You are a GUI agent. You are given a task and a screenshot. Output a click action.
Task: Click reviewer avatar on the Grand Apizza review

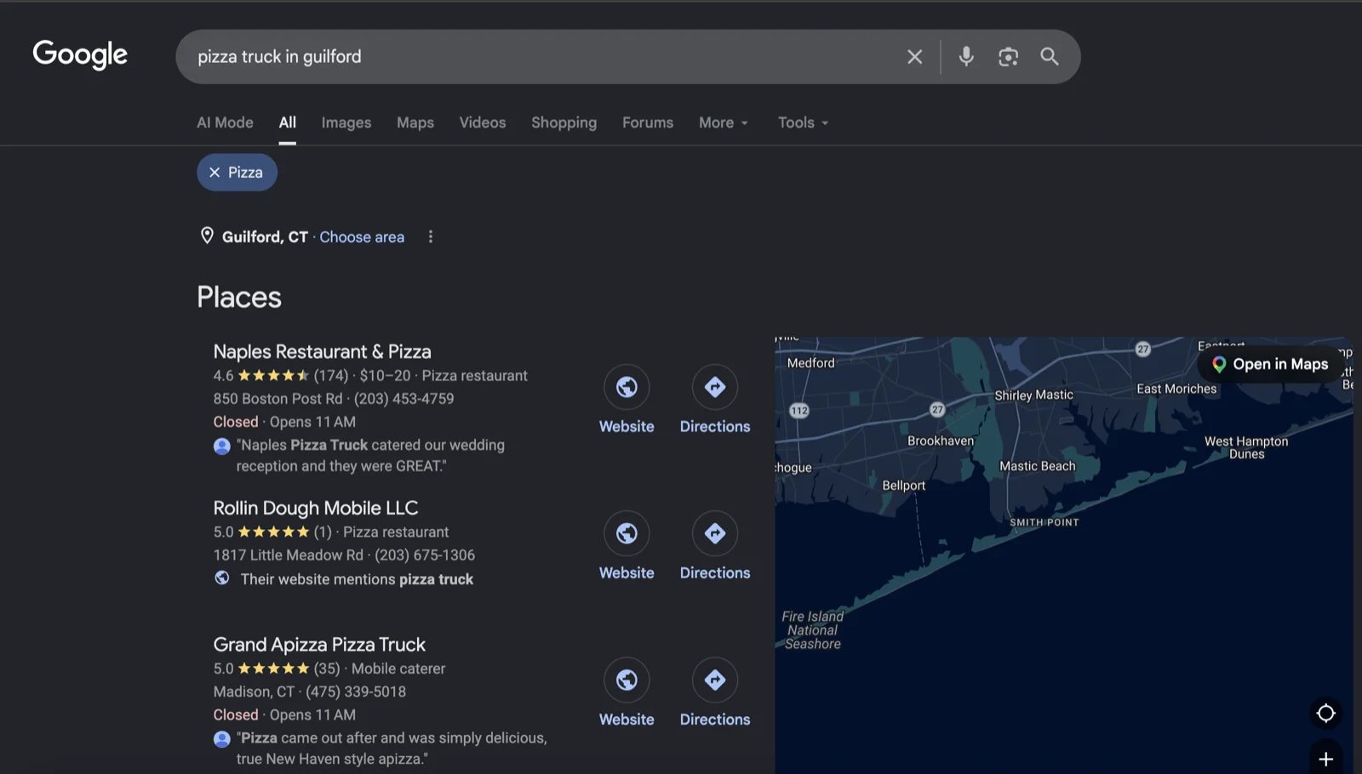(222, 738)
